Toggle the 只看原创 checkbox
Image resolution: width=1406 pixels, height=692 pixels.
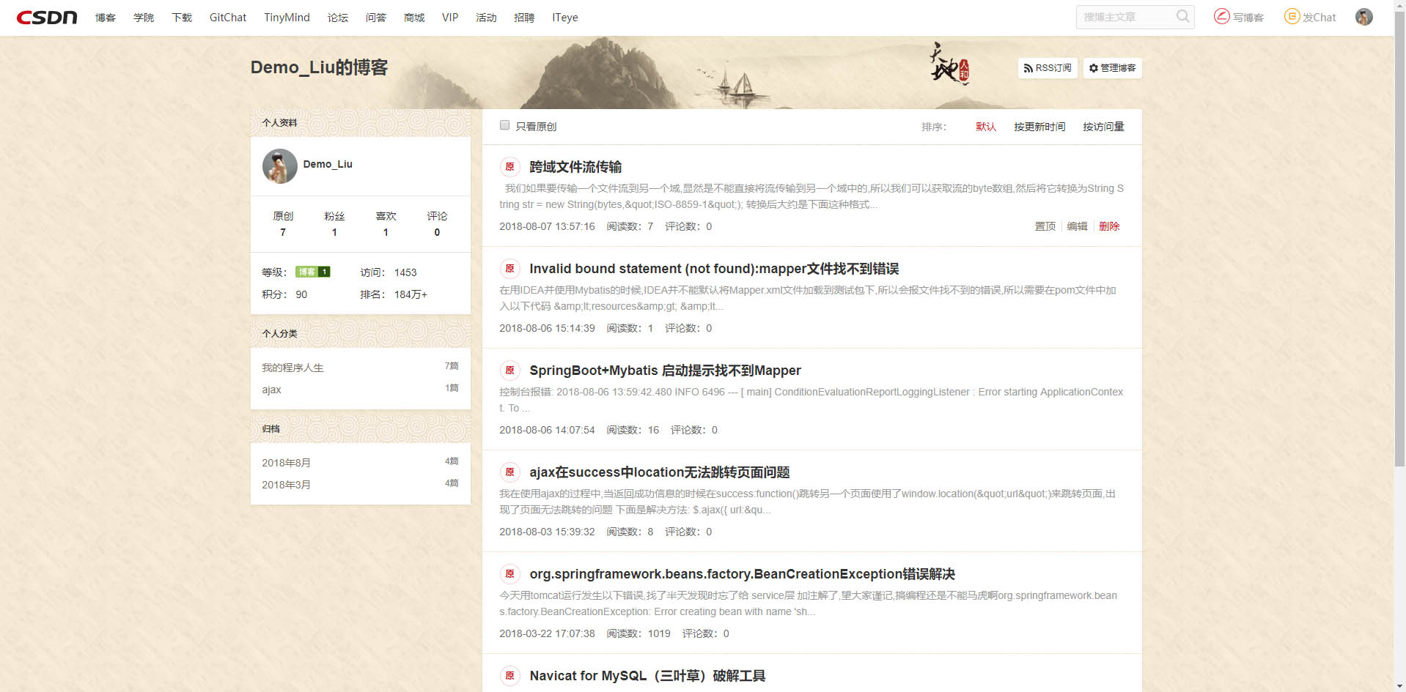click(x=504, y=125)
